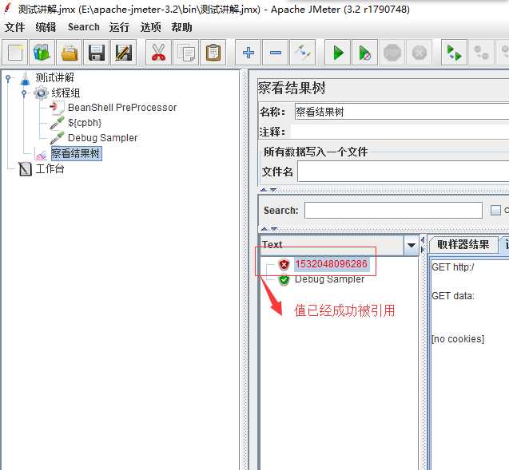The image size is (509, 470).
Task: Open the 选项 menu
Action: (150, 27)
